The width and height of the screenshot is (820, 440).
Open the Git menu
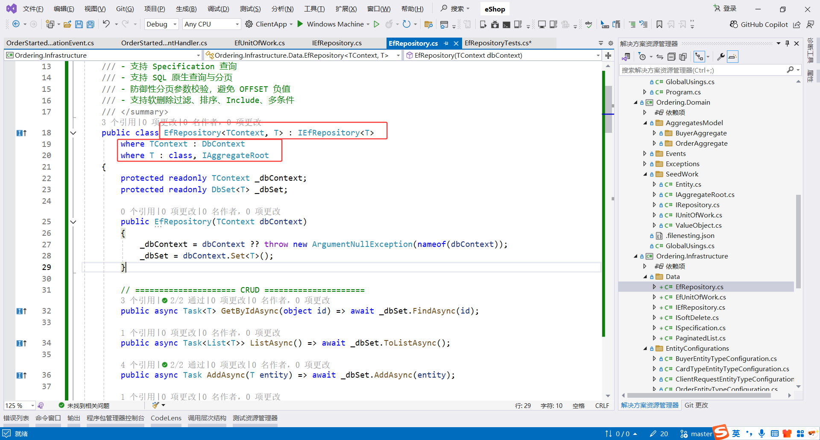click(125, 9)
